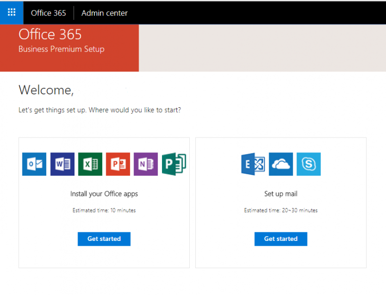Click the Publisher app icon

(x=174, y=164)
